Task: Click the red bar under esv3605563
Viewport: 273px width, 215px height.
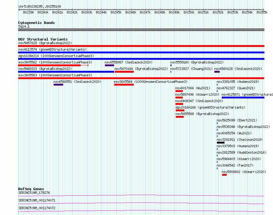Action: point(141,78)
